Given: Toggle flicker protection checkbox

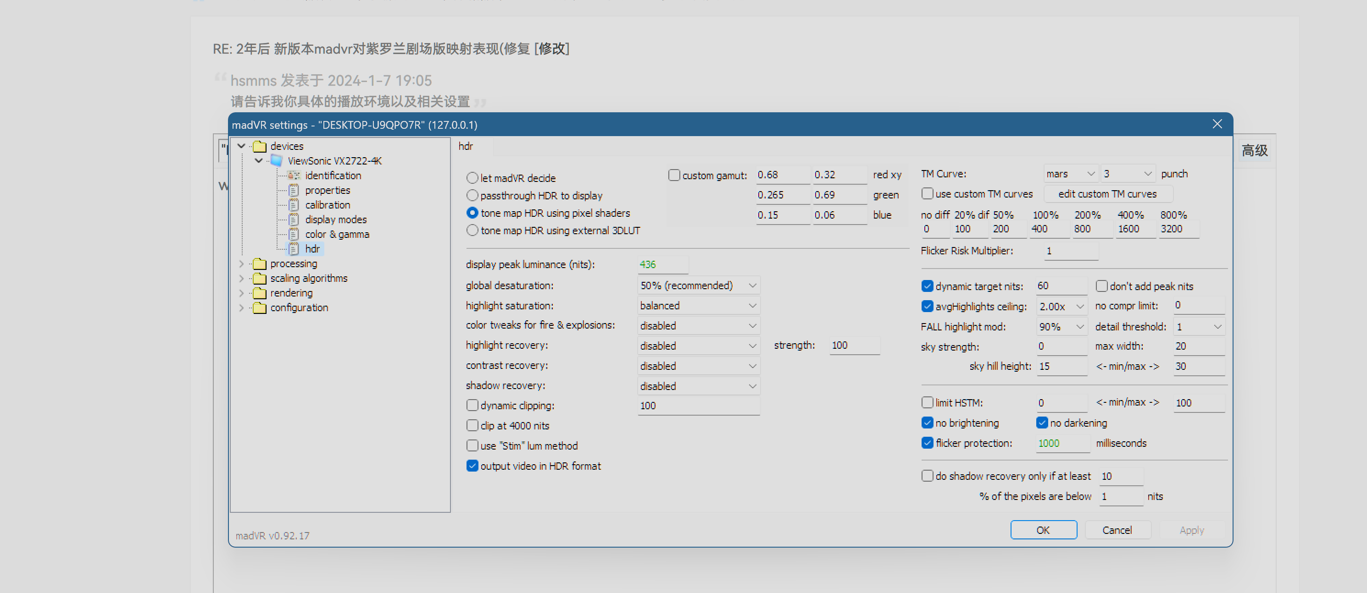Looking at the screenshot, I should click(927, 443).
